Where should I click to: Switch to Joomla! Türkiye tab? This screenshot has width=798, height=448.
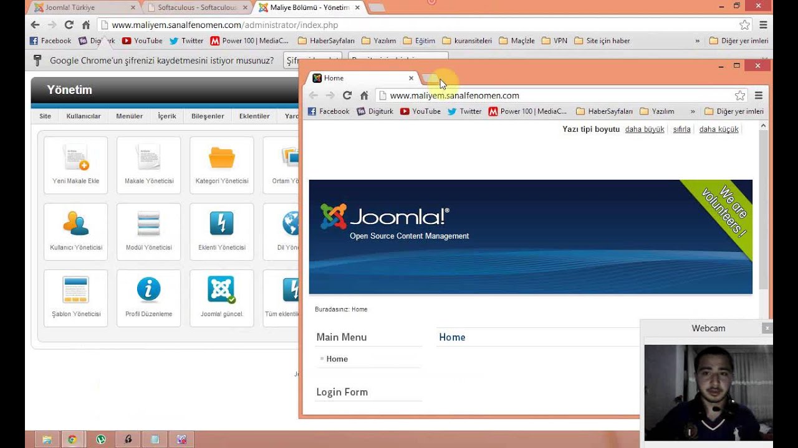(84, 7)
